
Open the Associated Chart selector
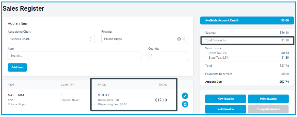[51, 39]
